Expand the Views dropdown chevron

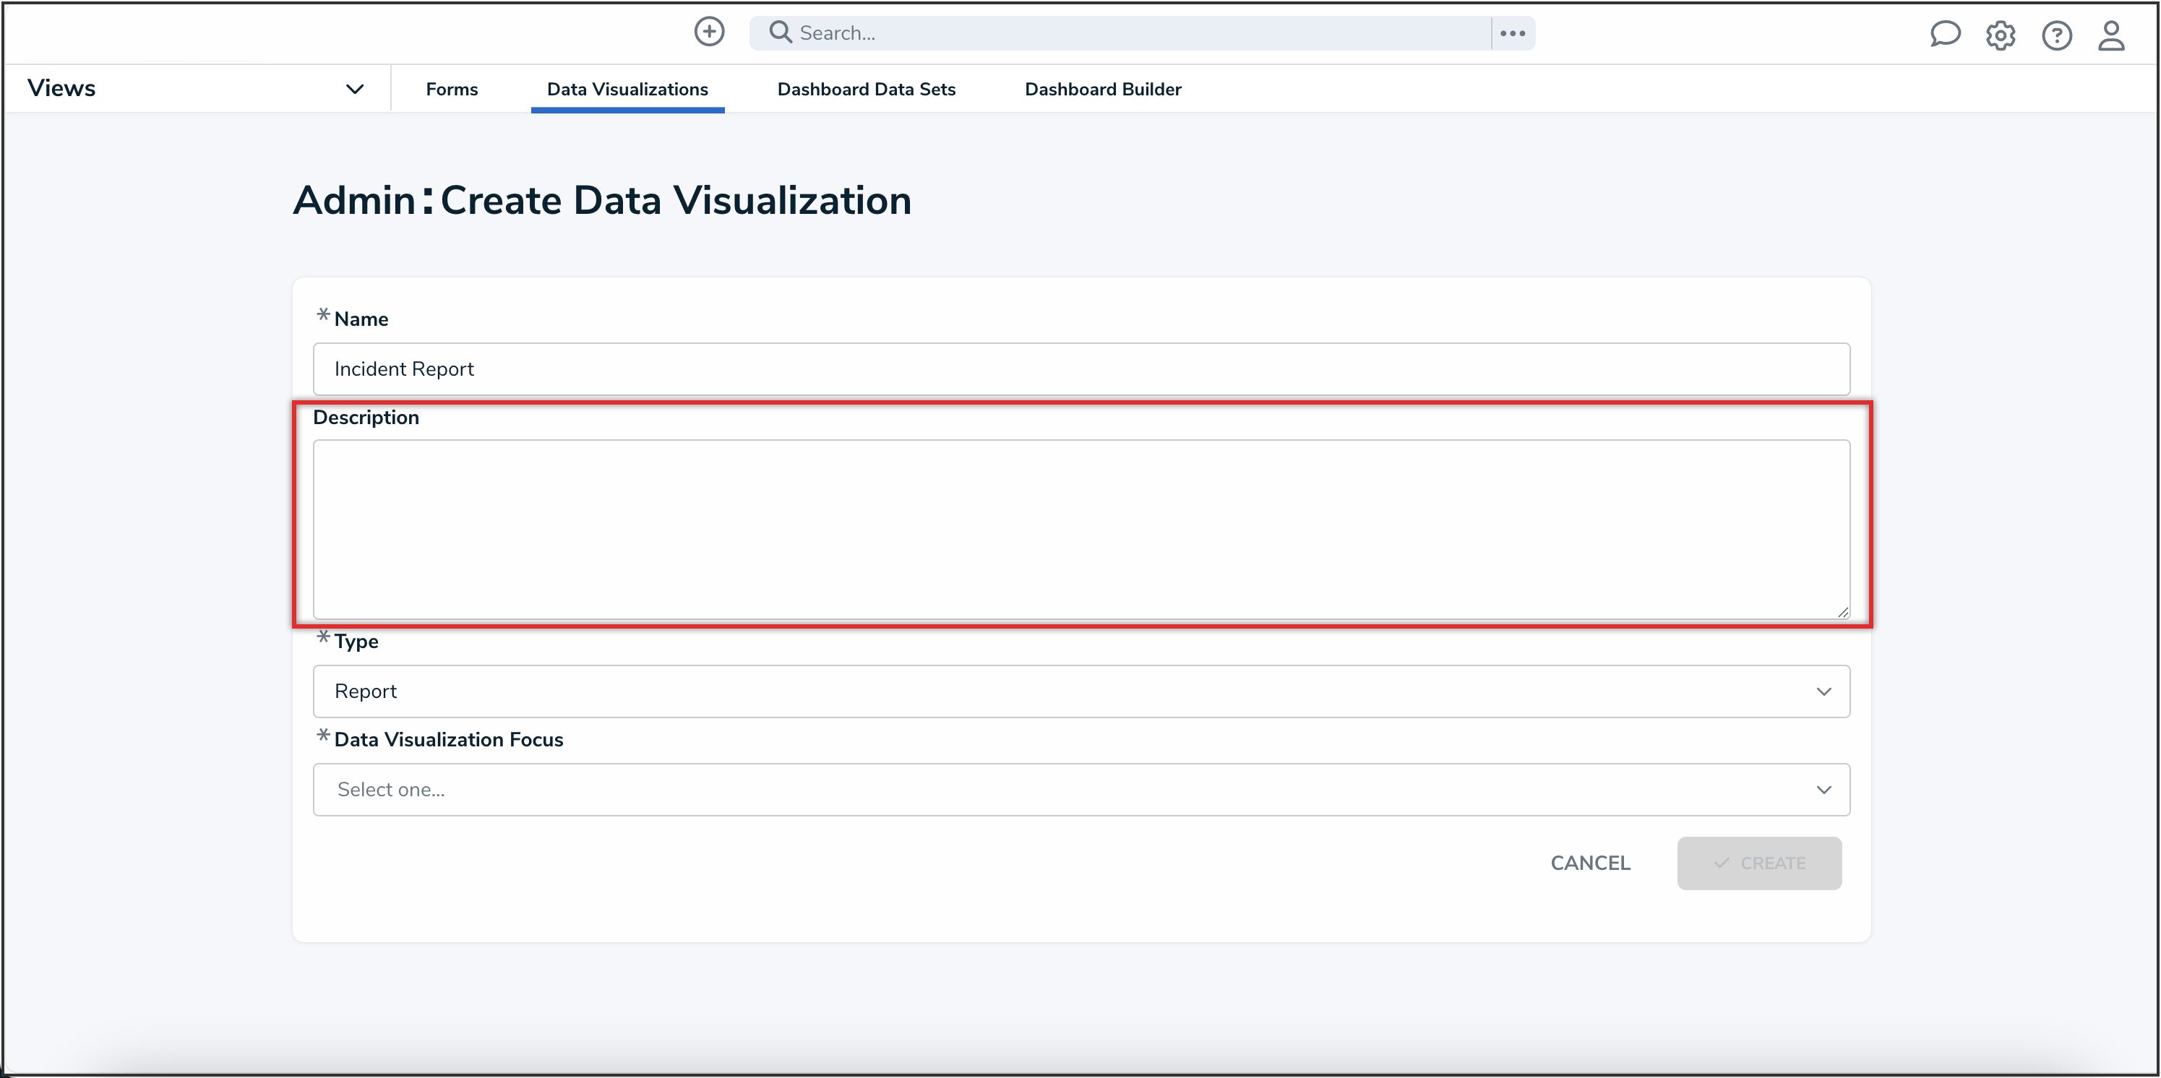tap(355, 89)
